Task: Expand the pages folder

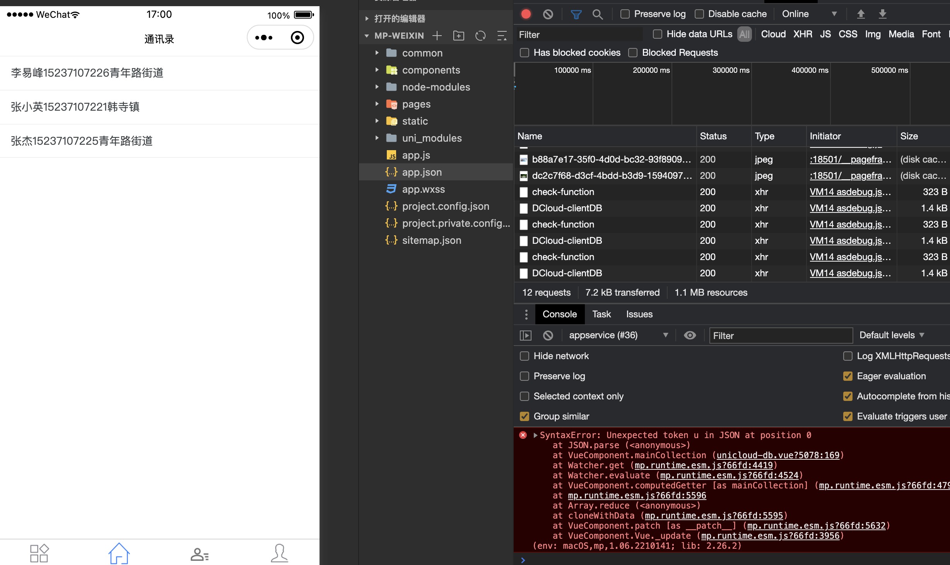Action: tap(416, 104)
